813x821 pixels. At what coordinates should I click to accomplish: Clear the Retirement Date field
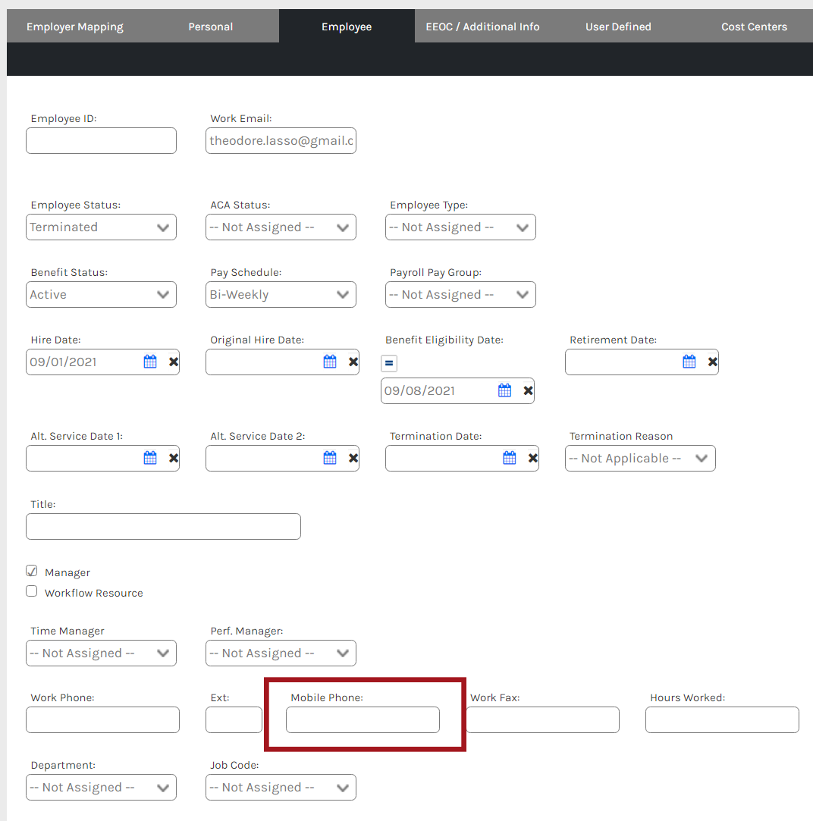click(x=712, y=362)
